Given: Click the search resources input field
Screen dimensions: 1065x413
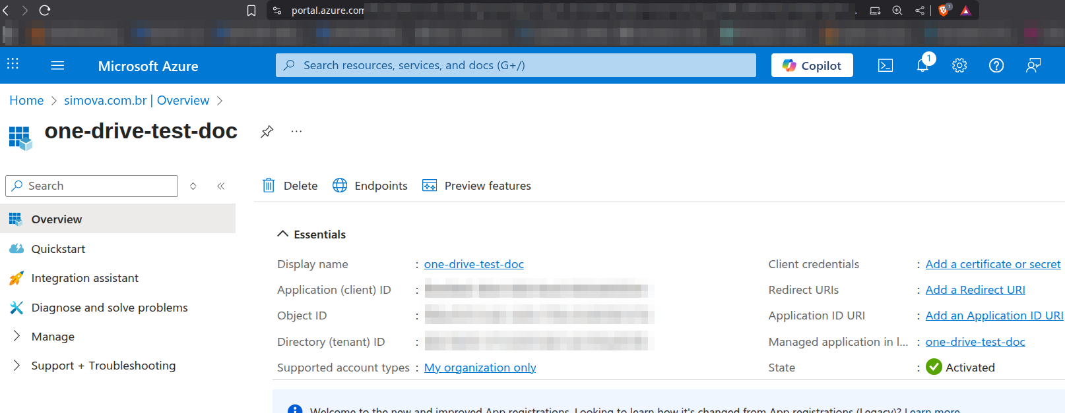Looking at the screenshot, I should click(515, 65).
